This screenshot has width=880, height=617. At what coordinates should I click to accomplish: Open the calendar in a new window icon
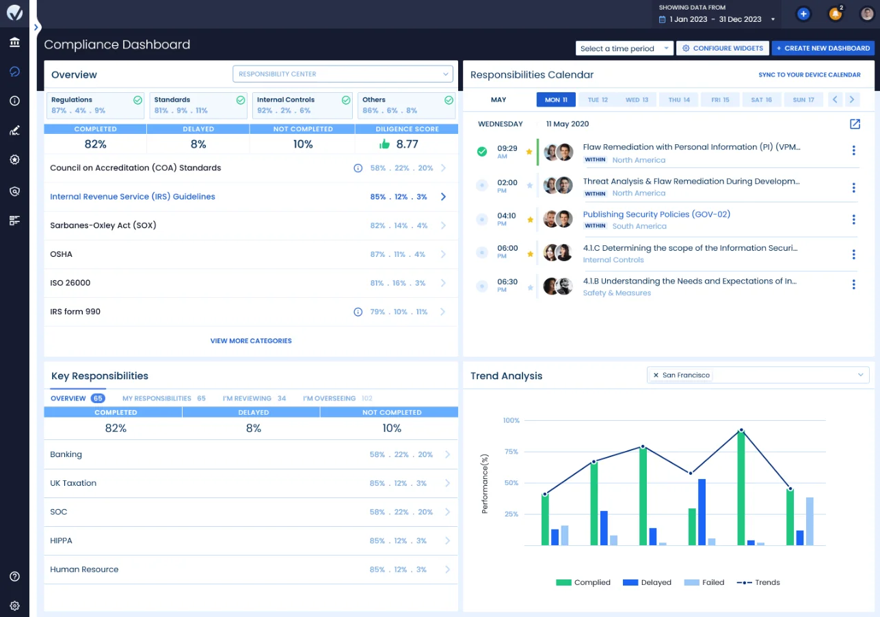tap(855, 124)
